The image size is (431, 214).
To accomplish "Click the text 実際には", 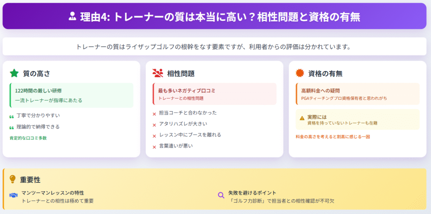I will [317, 117].
